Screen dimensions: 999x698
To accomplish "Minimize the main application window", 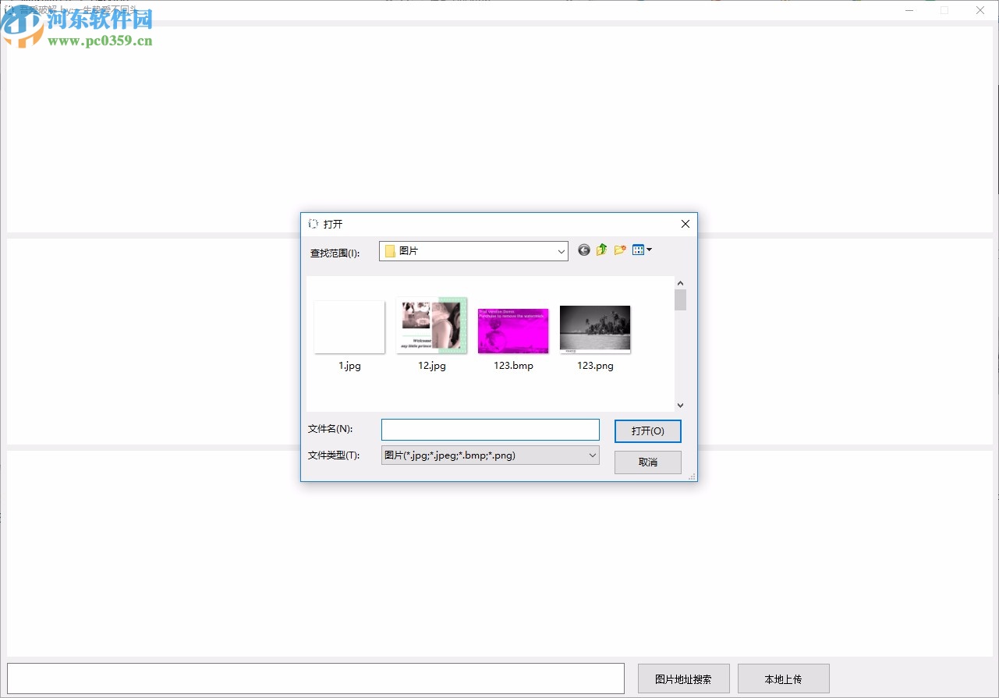I will [x=909, y=10].
